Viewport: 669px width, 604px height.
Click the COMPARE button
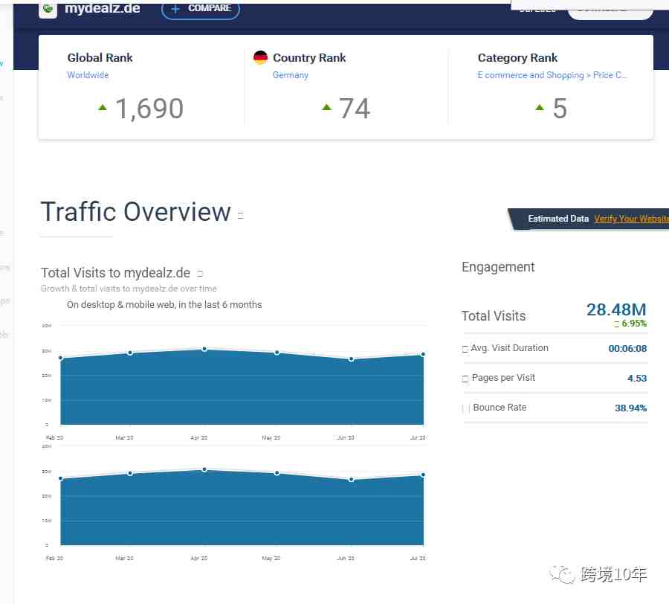(201, 8)
